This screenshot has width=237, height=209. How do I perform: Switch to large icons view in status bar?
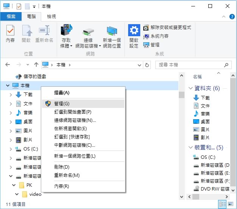pos(231,204)
